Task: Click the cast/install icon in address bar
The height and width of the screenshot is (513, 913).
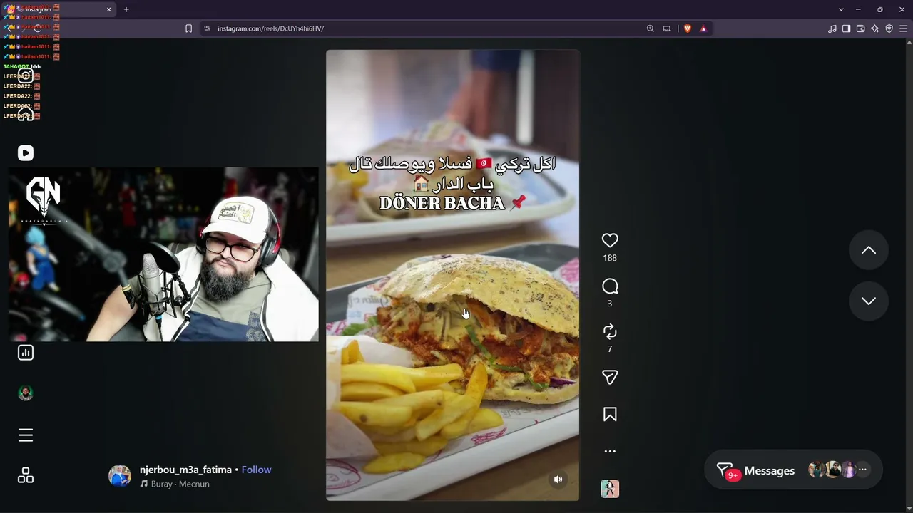Action: coord(667,28)
